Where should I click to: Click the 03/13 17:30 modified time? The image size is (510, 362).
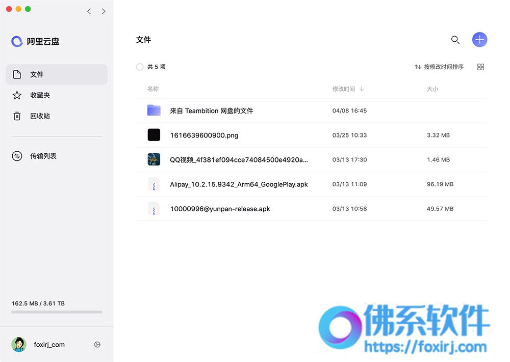(349, 160)
